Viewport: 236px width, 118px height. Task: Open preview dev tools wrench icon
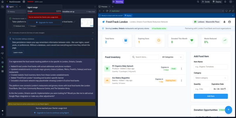[x=230, y=11]
